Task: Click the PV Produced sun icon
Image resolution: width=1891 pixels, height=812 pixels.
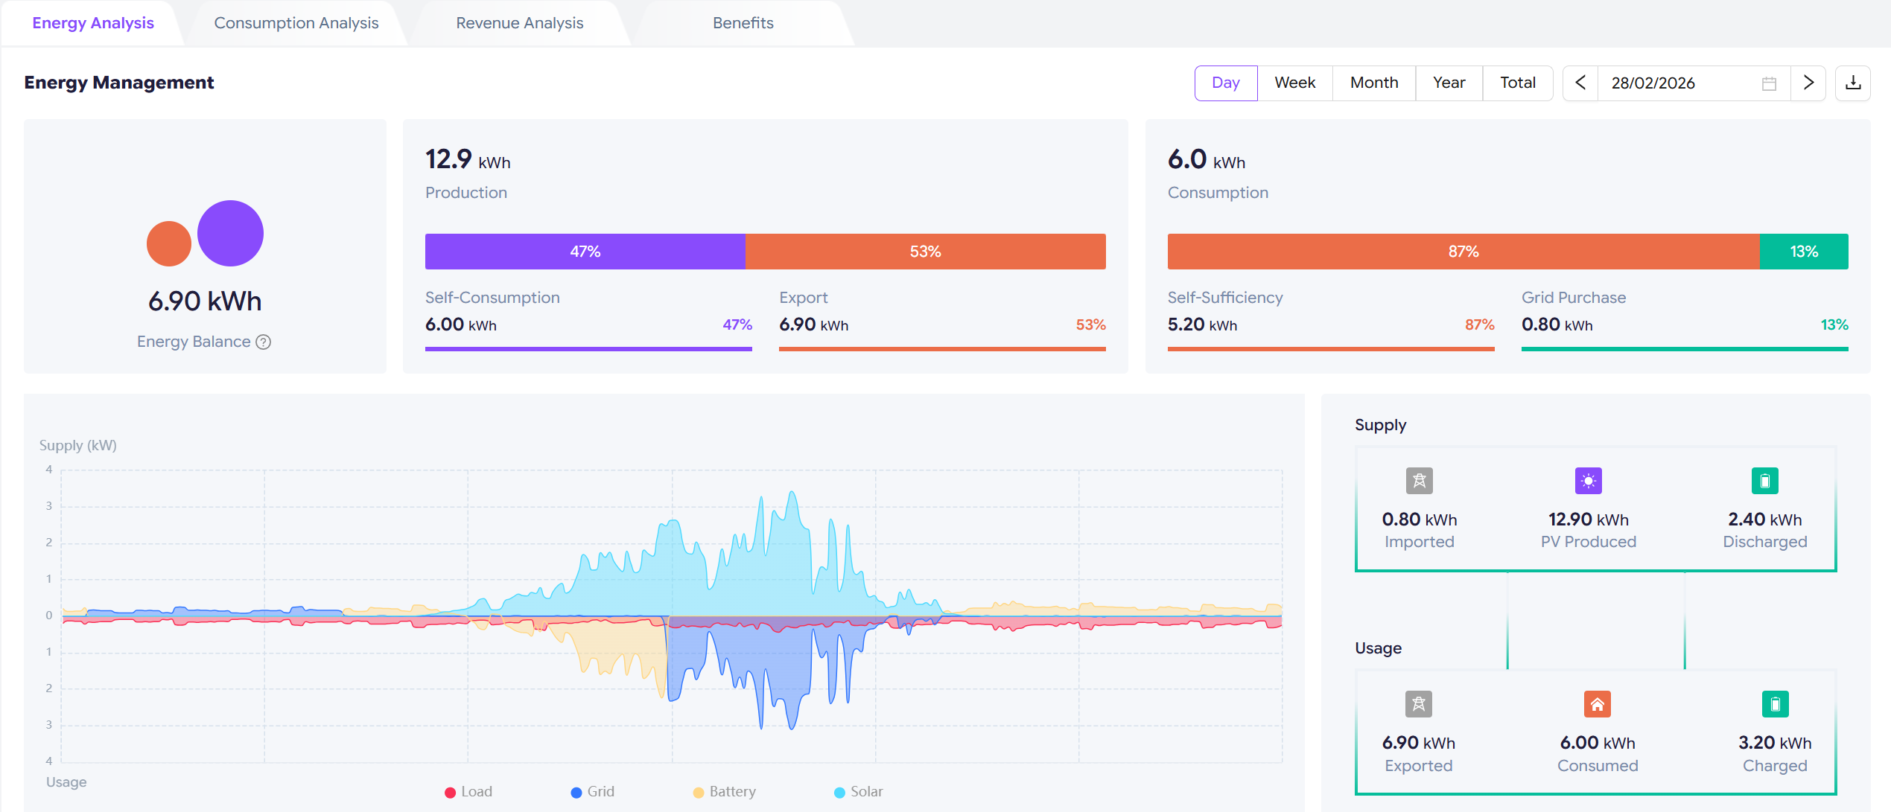Action: click(1588, 481)
